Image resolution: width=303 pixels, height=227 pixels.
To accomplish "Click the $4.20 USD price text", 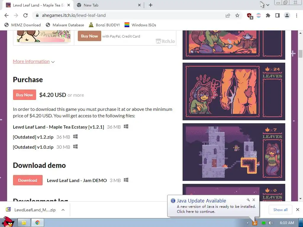I will click(x=53, y=95).
